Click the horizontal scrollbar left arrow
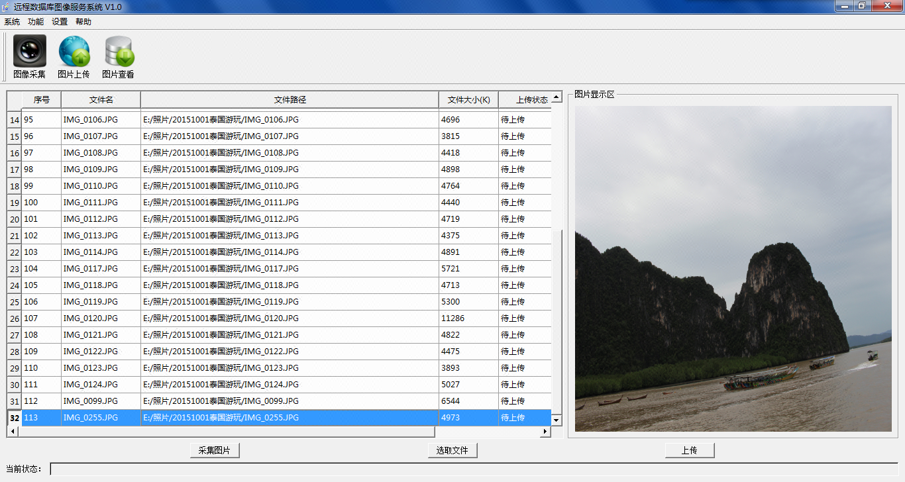 point(11,432)
